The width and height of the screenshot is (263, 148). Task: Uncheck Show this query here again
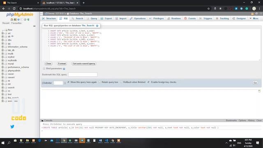[x=69, y=82]
